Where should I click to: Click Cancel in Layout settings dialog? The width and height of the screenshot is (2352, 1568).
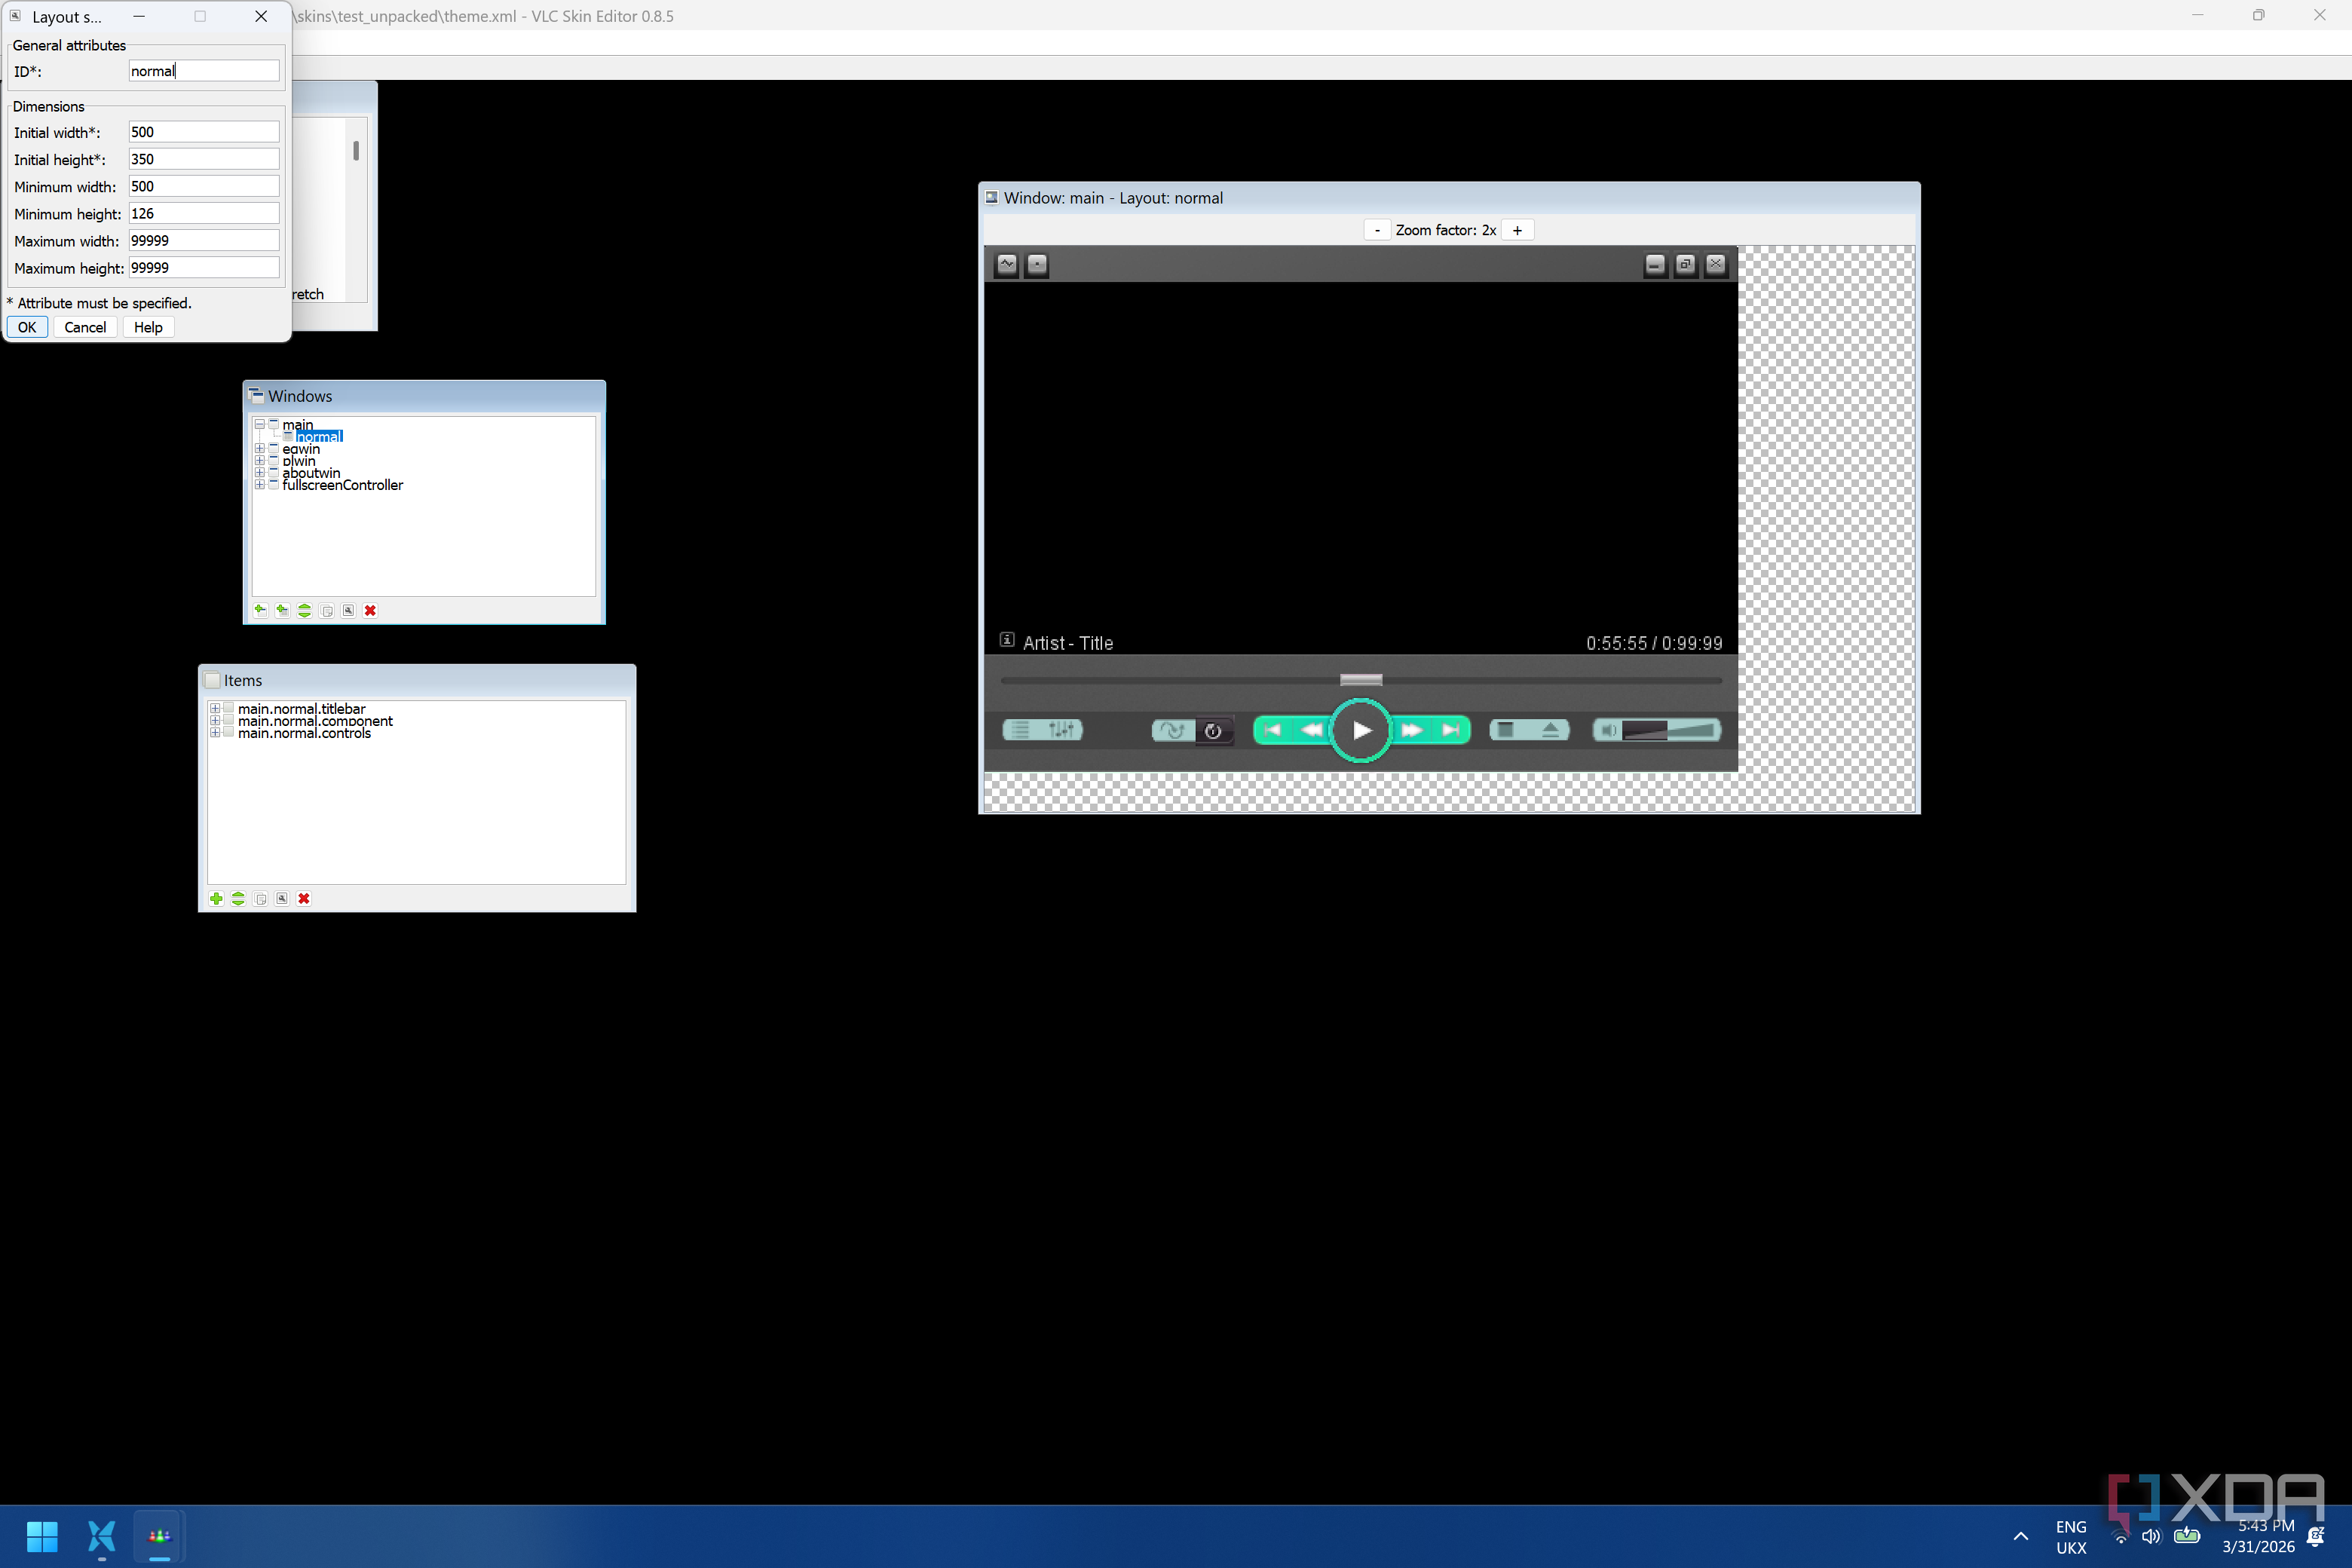click(85, 328)
